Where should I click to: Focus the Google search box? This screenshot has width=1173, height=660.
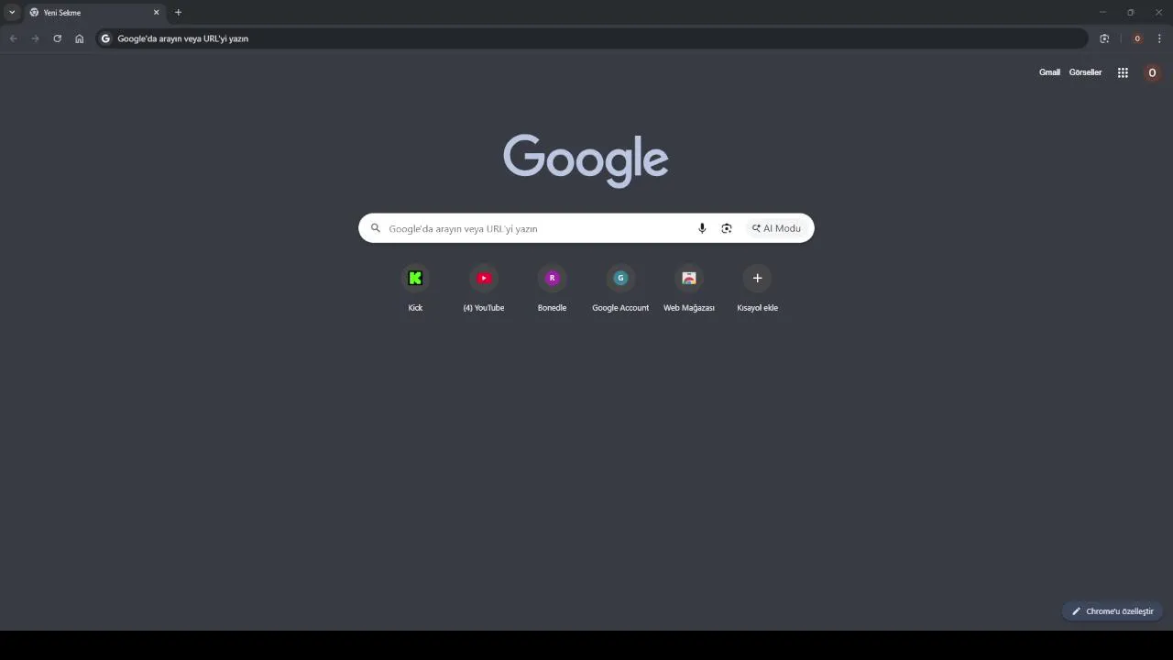point(586,228)
